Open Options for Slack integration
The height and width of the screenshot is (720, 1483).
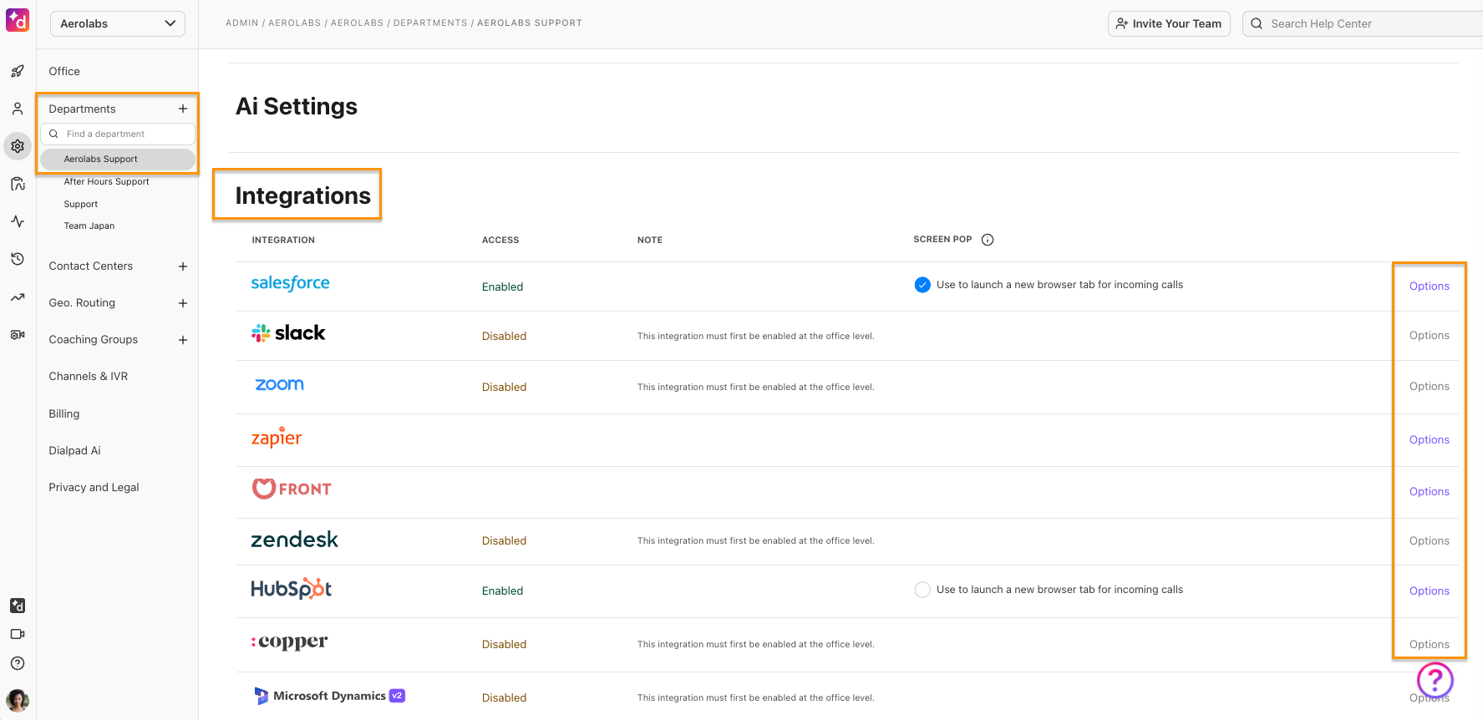[x=1429, y=335]
